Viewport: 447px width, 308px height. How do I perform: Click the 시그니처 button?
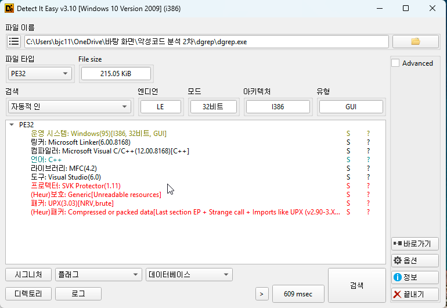[x=28, y=274]
